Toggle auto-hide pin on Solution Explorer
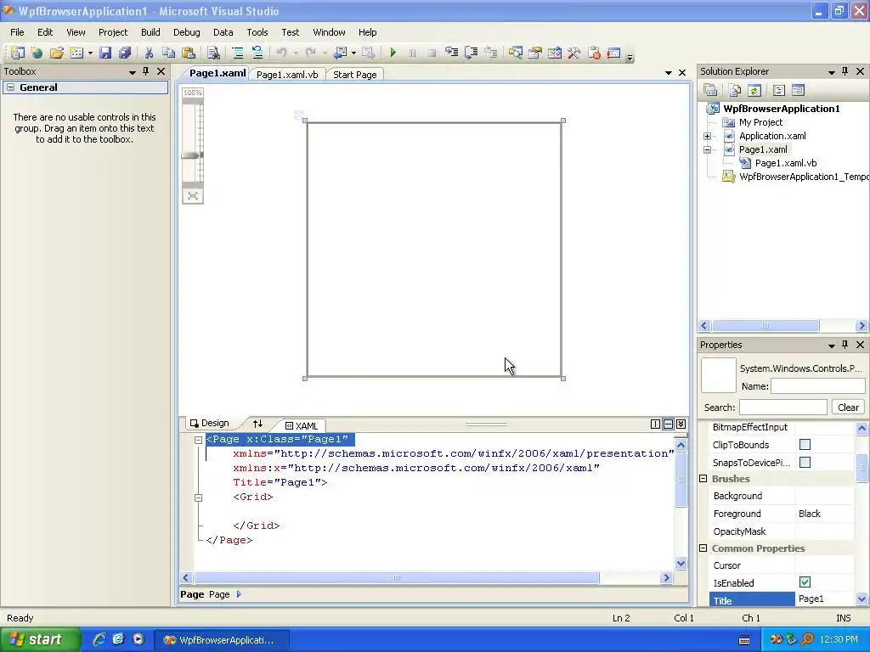 pos(845,71)
